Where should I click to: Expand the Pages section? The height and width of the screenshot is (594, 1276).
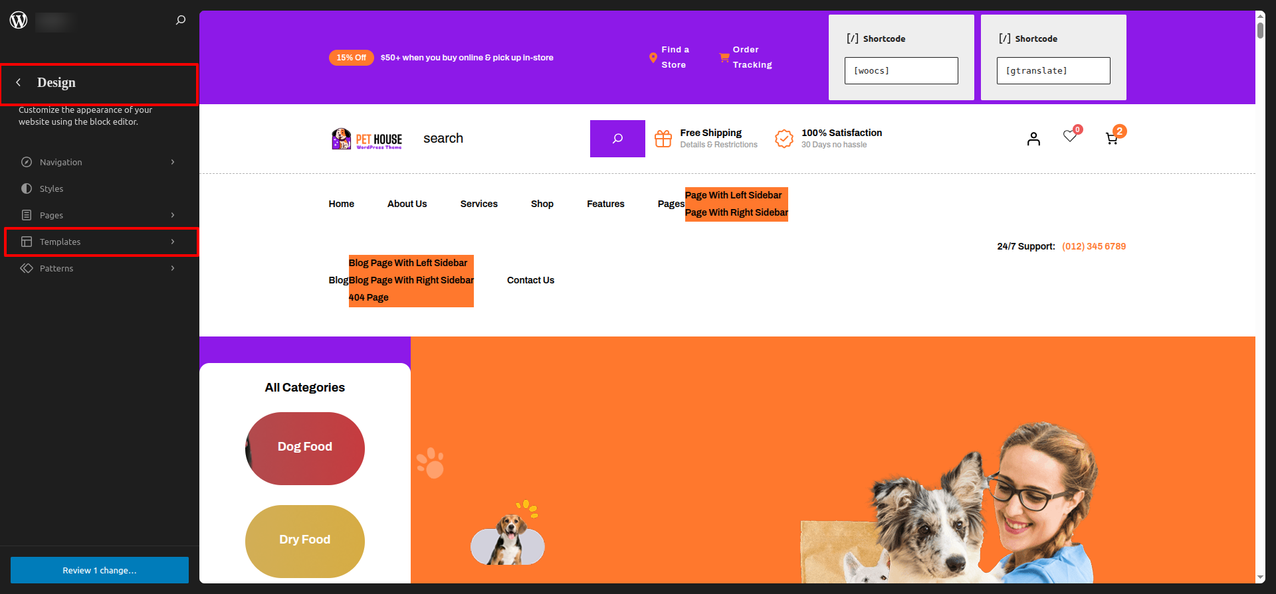click(x=100, y=215)
